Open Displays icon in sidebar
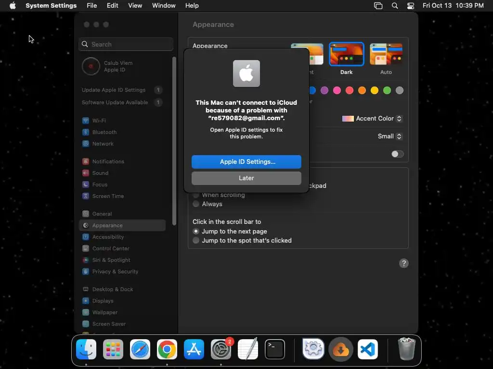Image resolution: width=493 pixels, height=369 pixels. click(86, 301)
